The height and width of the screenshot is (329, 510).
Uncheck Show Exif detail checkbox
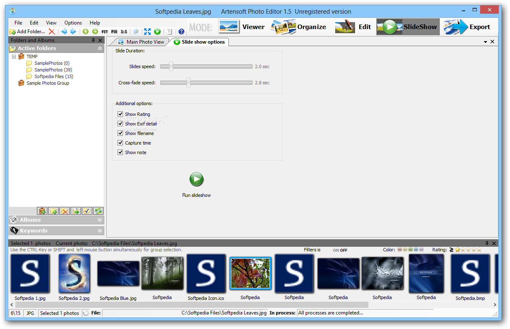120,124
